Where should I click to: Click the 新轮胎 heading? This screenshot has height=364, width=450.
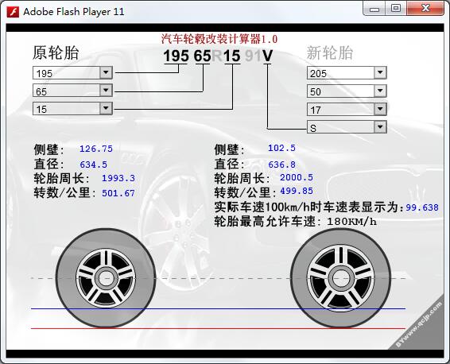(x=330, y=52)
